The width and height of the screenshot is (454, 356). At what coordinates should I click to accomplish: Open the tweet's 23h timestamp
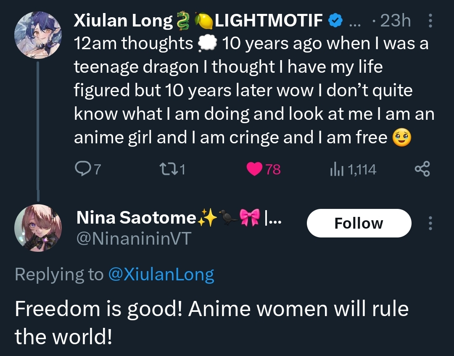pos(395,21)
